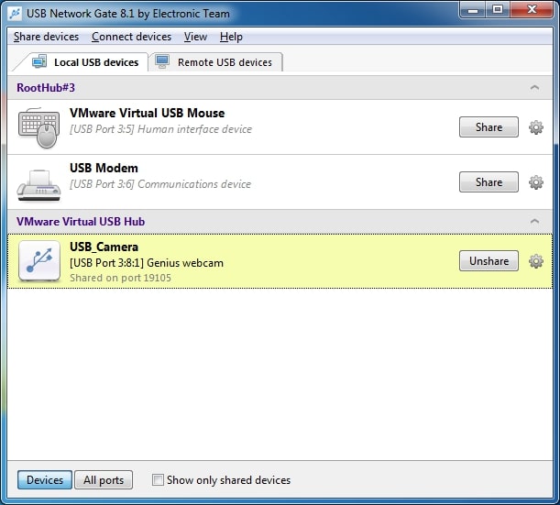Share the VMware Virtual USB Mouse
560x505 pixels.
click(x=489, y=126)
